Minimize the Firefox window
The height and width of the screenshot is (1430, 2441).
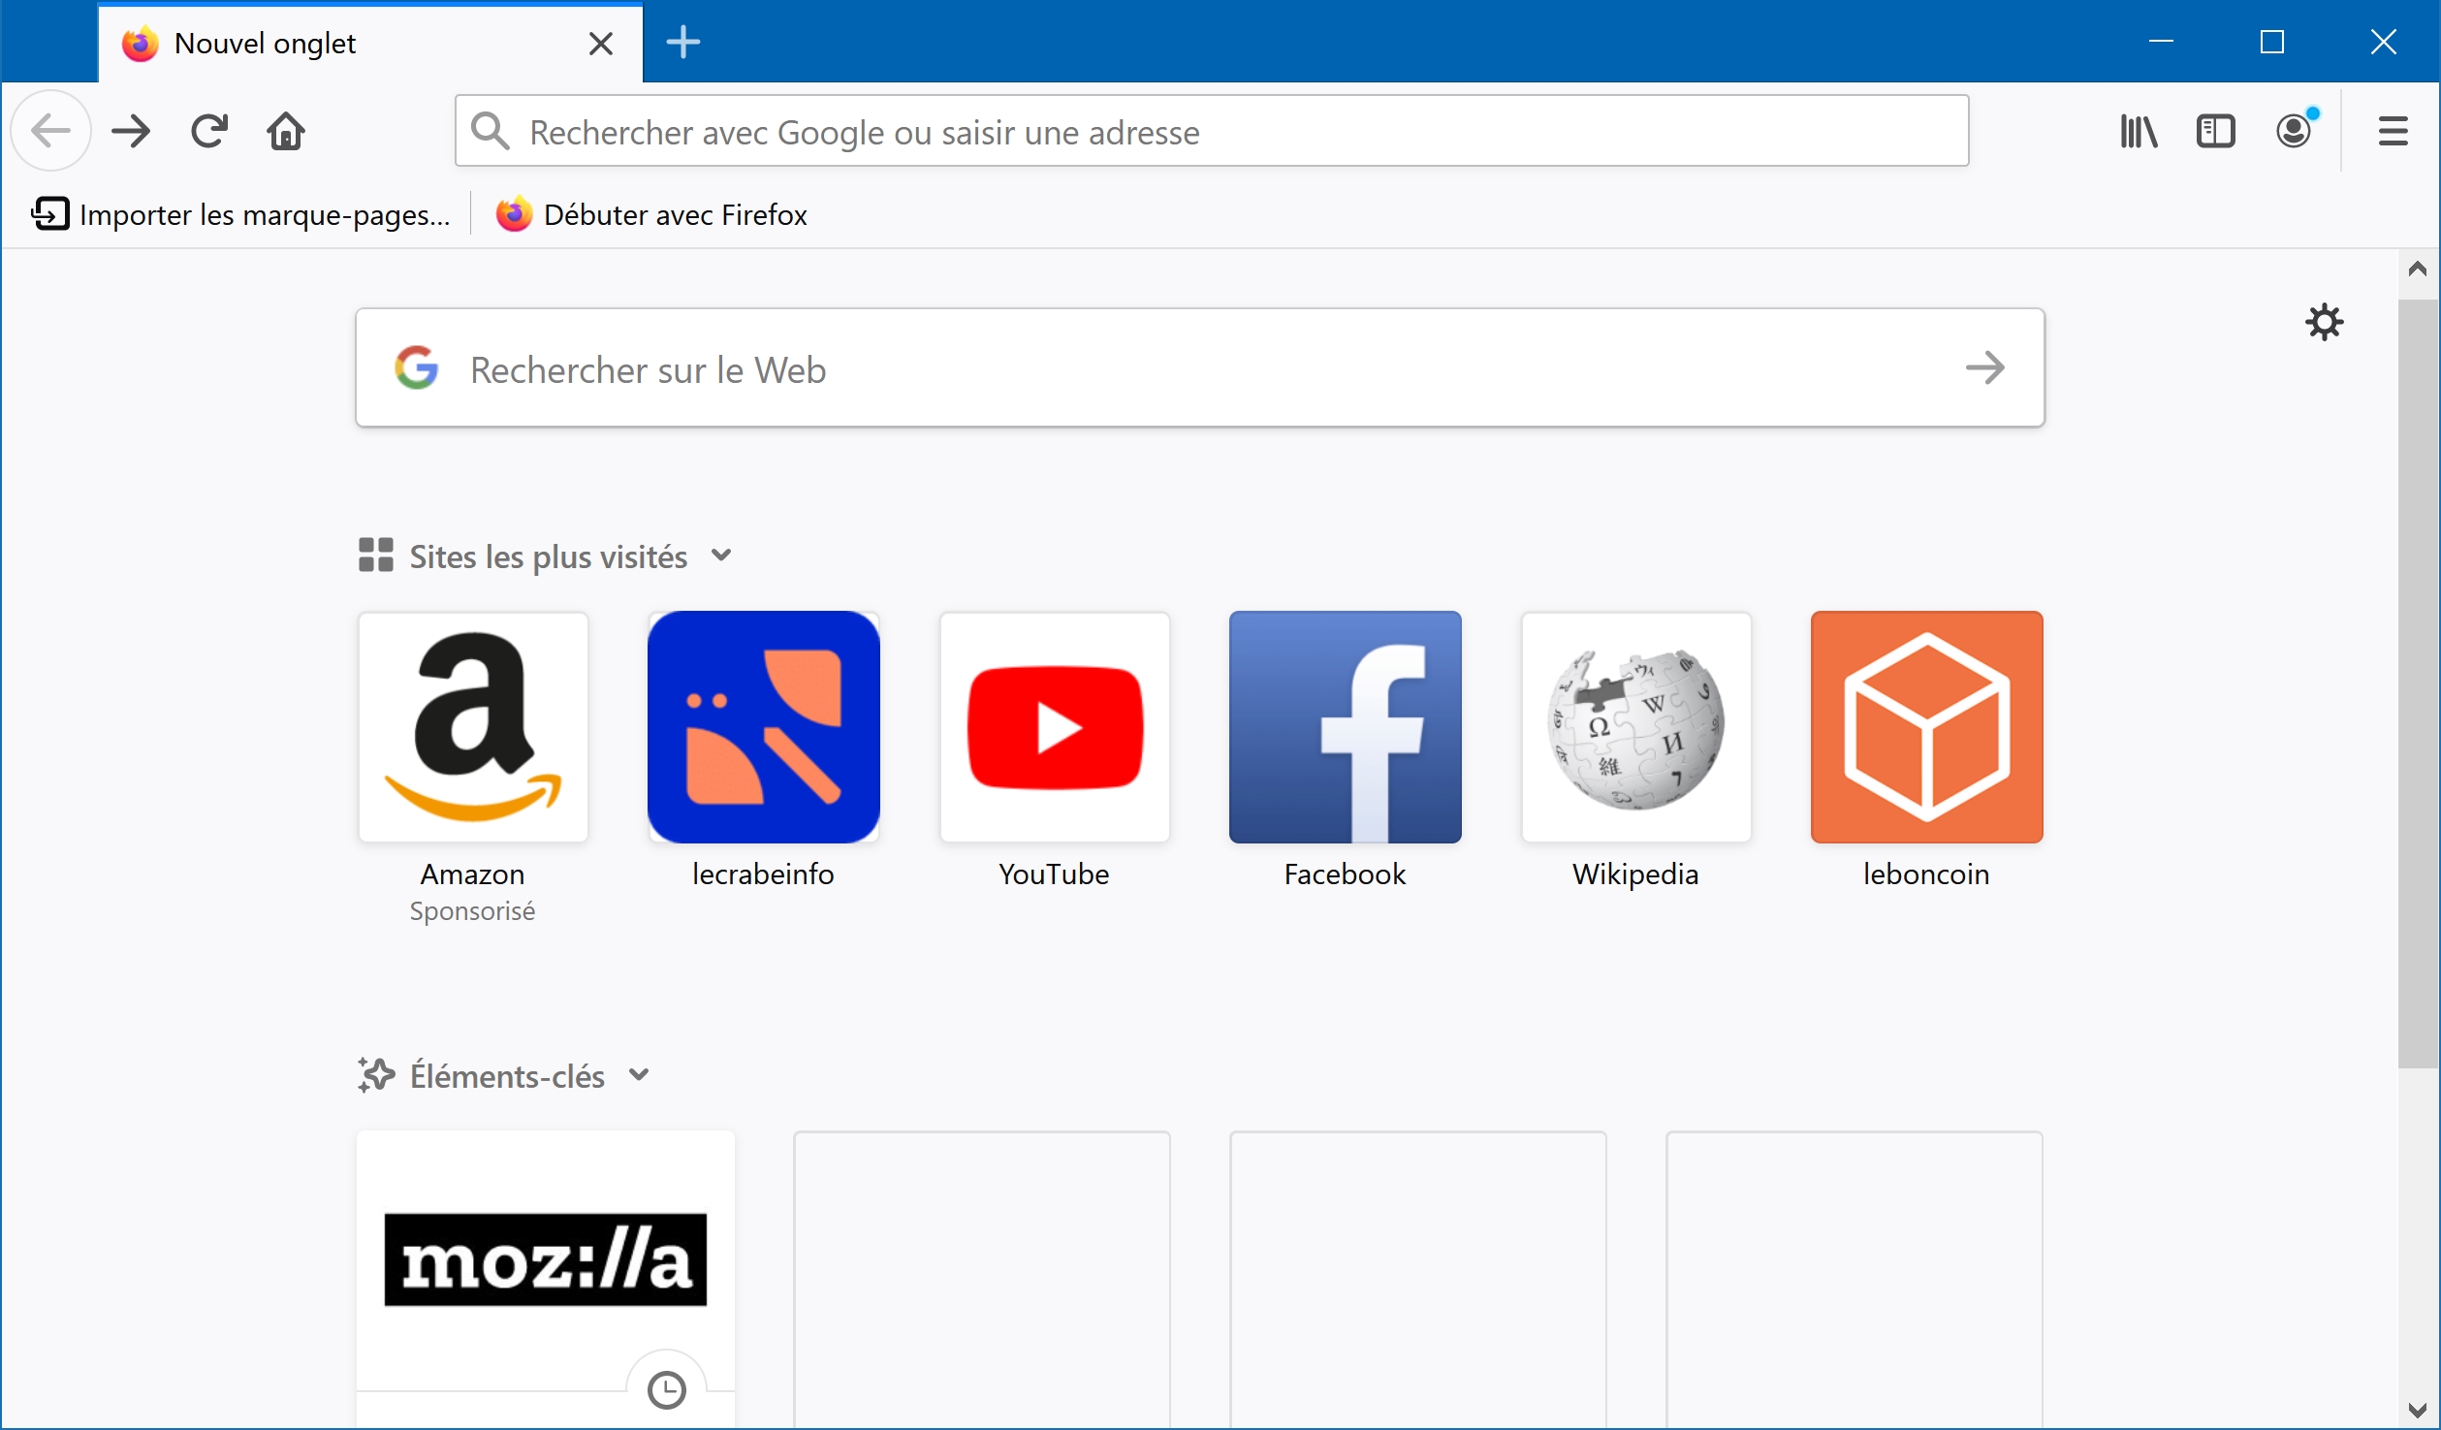(x=2161, y=42)
